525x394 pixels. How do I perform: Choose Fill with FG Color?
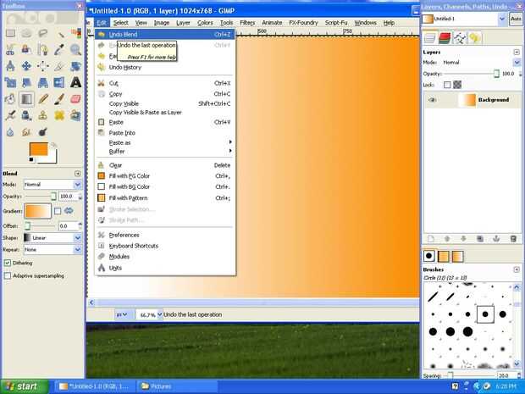point(165,176)
